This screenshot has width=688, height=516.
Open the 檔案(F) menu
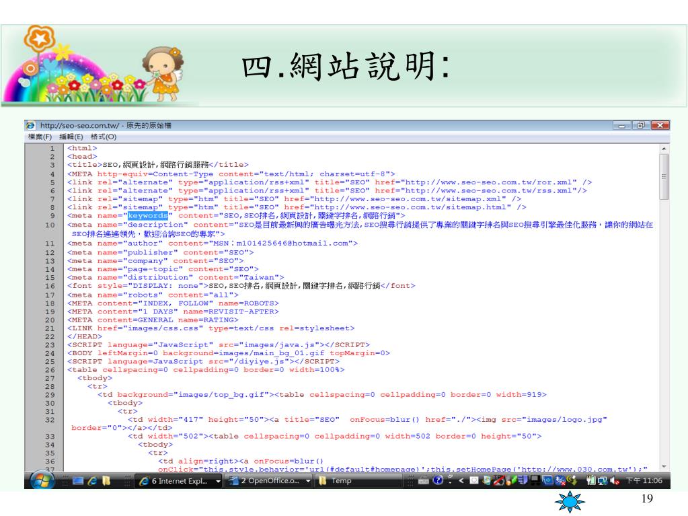(40, 137)
